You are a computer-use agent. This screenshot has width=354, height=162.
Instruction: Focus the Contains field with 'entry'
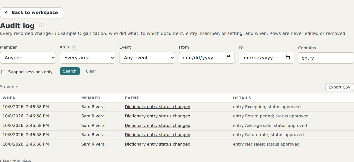click(x=326, y=58)
